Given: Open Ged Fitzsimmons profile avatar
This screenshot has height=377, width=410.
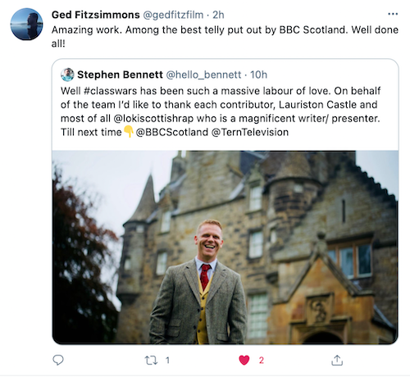Looking at the screenshot, I should (26, 25).
